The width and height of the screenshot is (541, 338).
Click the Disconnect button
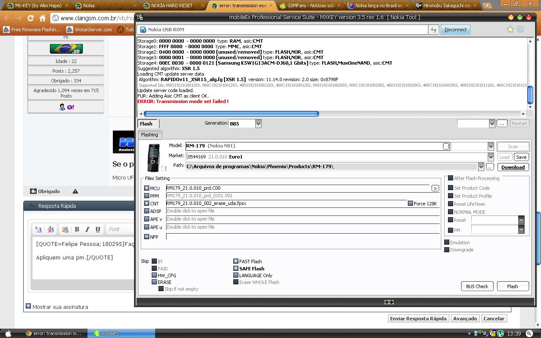point(455,30)
